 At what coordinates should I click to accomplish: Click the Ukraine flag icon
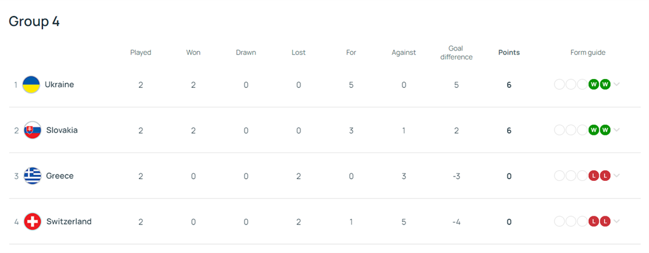(31, 85)
